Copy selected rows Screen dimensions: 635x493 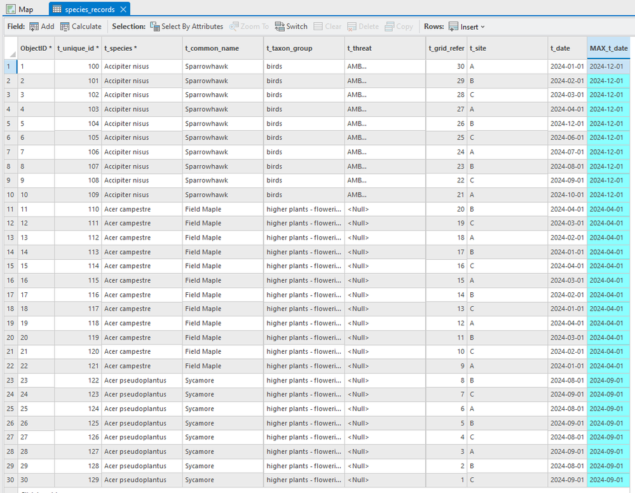point(399,26)
